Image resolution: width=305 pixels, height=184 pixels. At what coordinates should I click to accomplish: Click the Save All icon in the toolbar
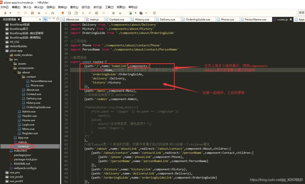26,13
